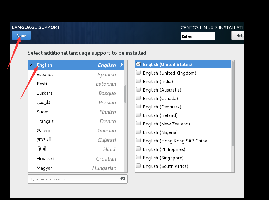Click the language list scrollbar thumb

point(125,94)
